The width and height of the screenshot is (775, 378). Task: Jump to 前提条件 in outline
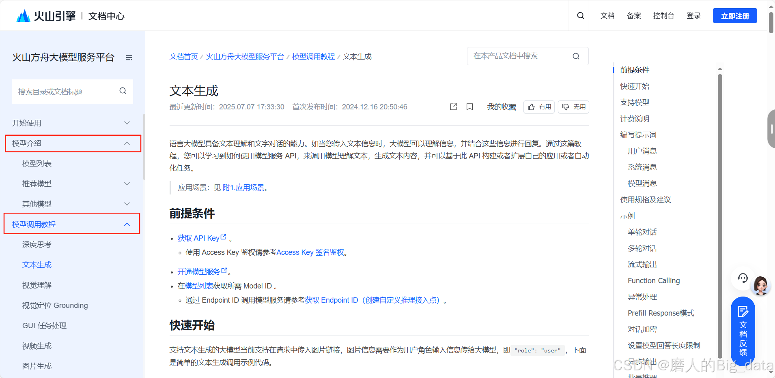click(x=635, y=70)
